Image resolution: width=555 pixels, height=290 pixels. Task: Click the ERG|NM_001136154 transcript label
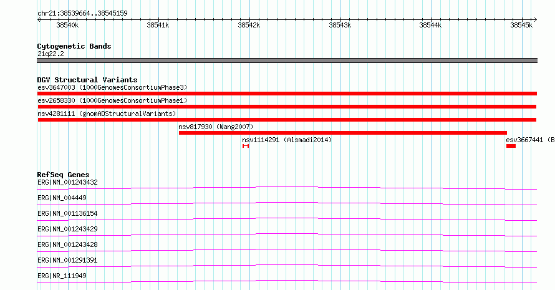coord(67,213)
